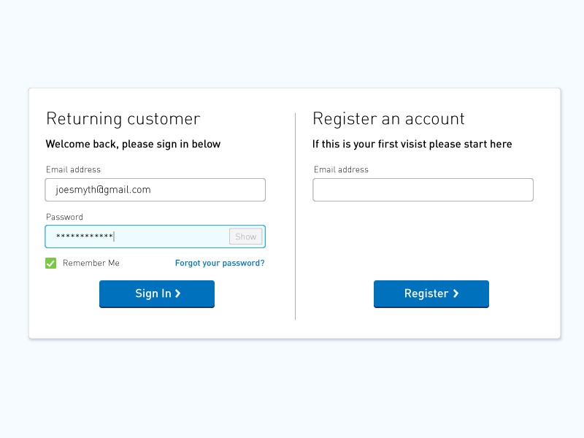Screen dimensions: 584x438
Task: Open the Forgot your password link
Action: (220, 263)
